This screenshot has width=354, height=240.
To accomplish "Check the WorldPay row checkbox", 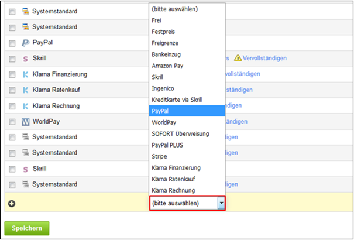I will (12, 122).
